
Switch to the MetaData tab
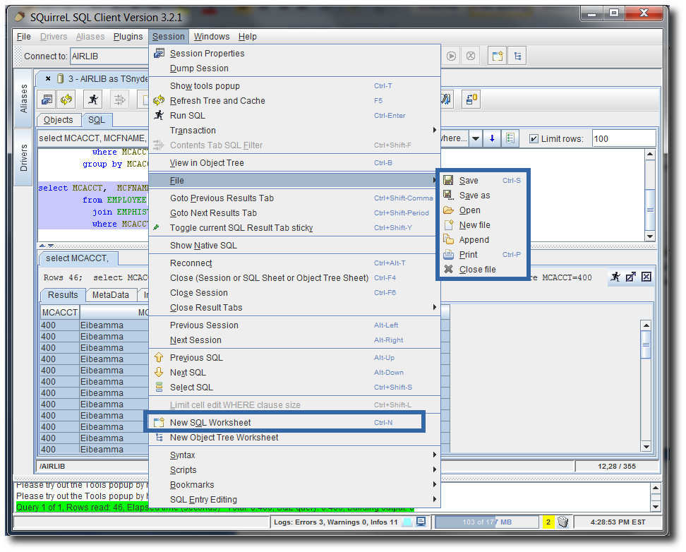111,295
